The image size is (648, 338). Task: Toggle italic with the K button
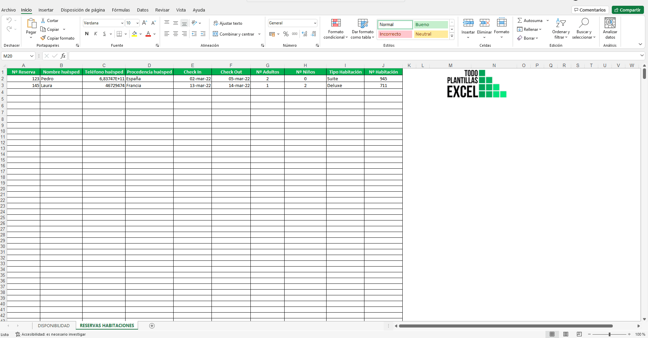(96, 34)
